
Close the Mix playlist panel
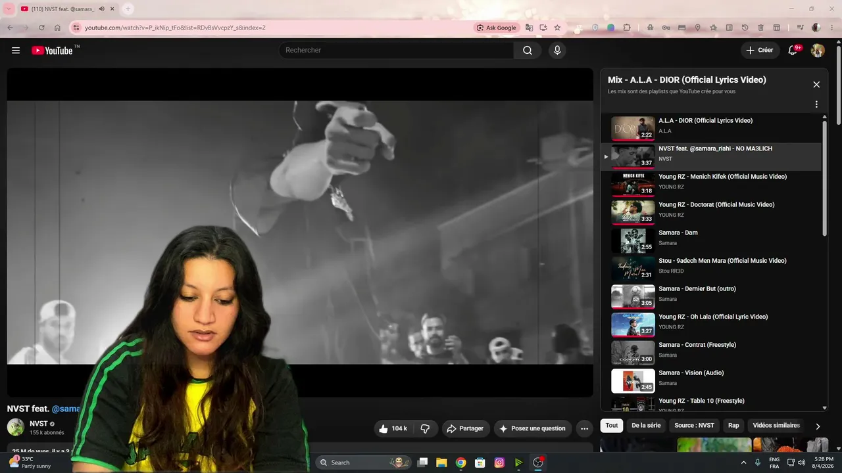pyautogui.click(x=816, y=85)
